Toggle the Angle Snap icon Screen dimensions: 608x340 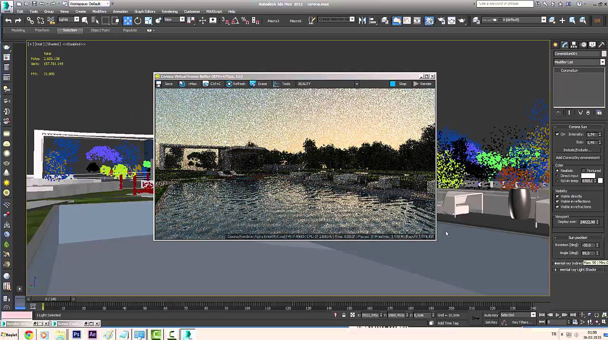(x=235, y=20)
